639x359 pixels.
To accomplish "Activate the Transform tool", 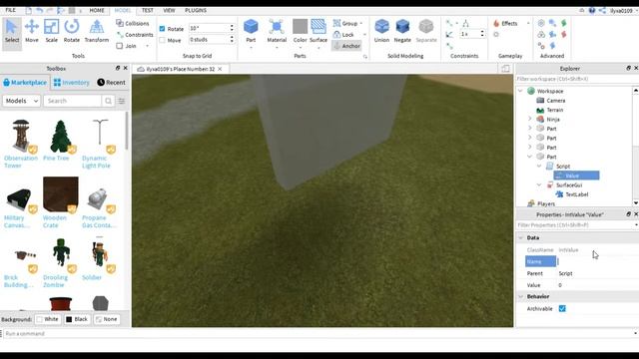I will click(x=97, y=31).
